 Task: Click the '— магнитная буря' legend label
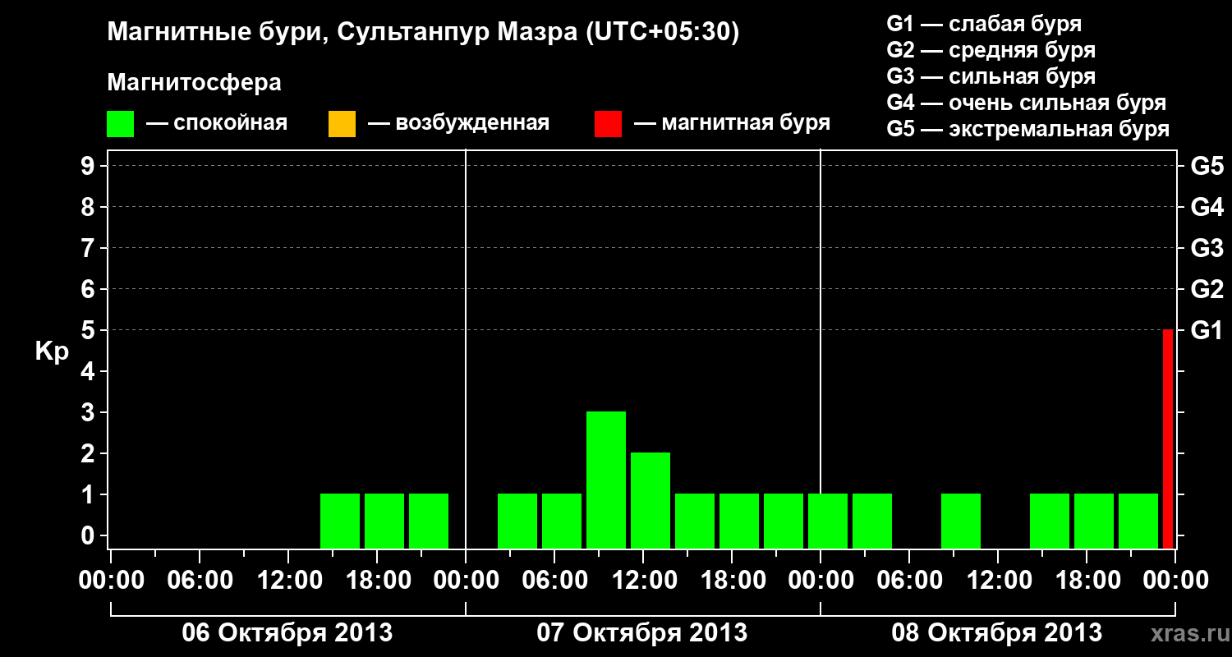coord(733,124)
